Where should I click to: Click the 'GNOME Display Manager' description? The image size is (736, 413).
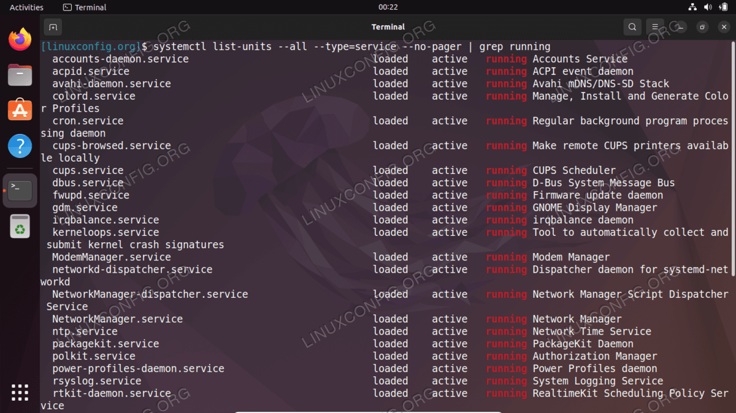[x=595, y=208]
